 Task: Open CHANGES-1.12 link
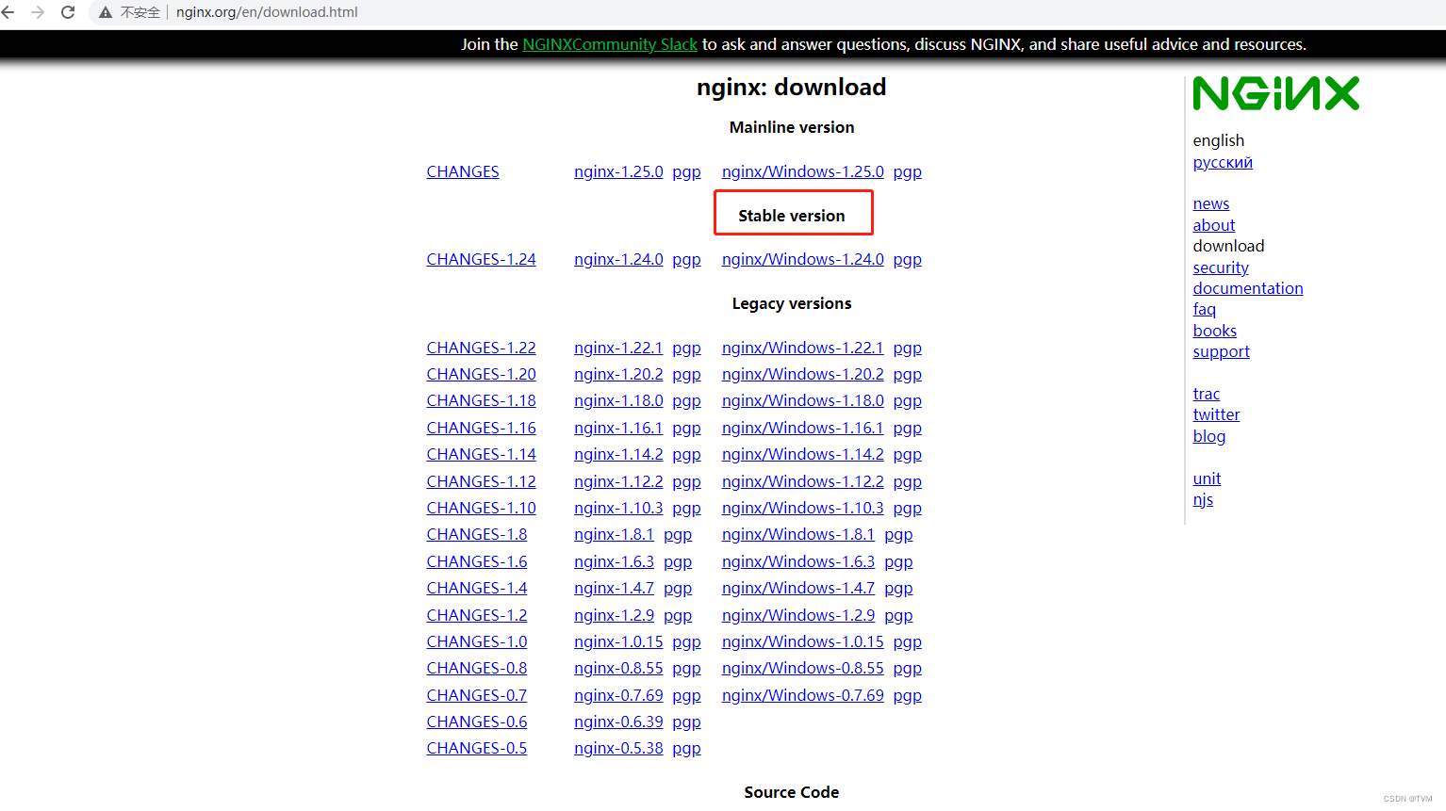click(x=481, y=481)
